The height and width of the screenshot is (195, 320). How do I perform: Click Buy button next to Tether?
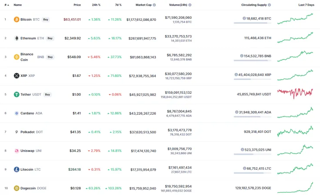tap(47, 95)
